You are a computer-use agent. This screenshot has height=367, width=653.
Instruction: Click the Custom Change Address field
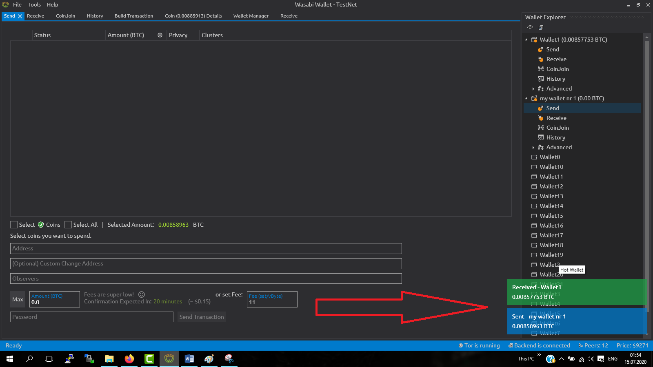point(206,263)
